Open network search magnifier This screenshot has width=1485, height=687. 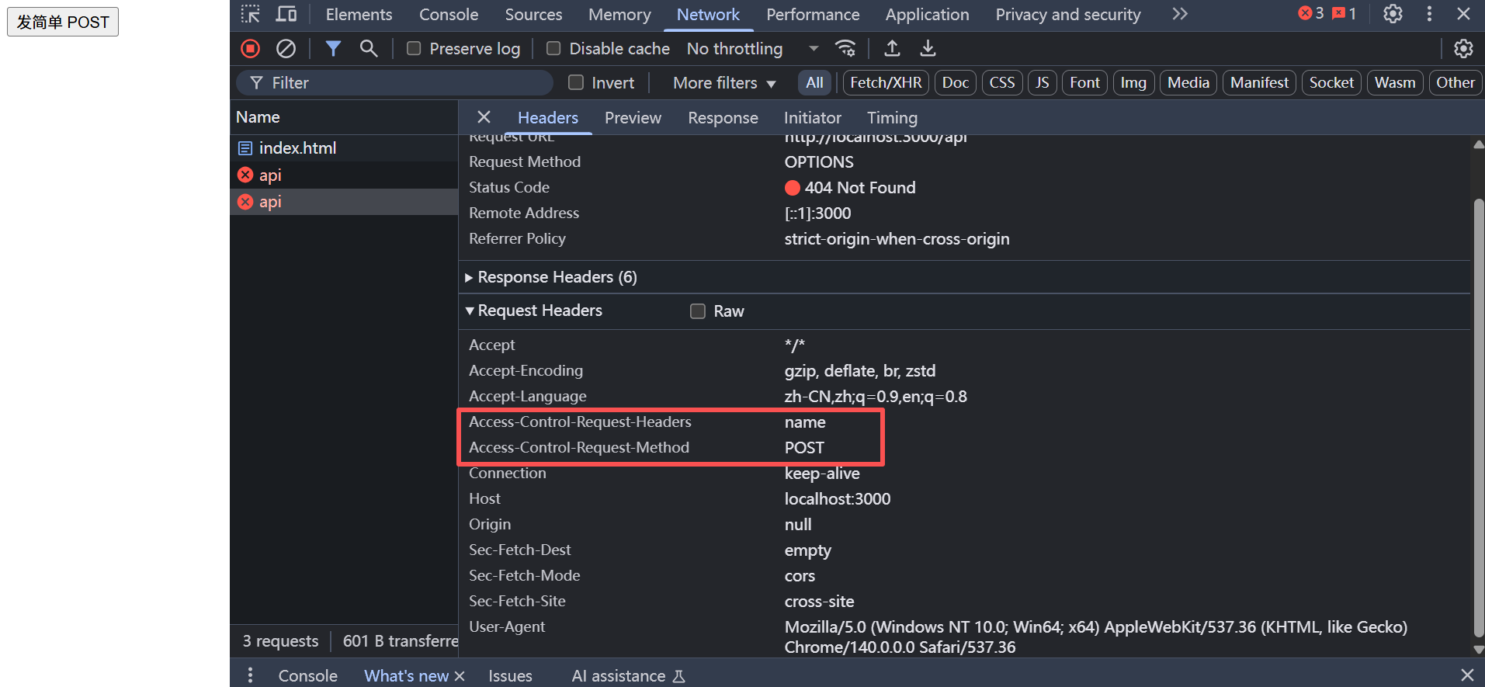(369, 49)
